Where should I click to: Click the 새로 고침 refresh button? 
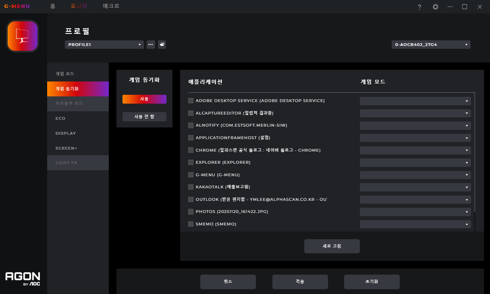pyautogui.click(x=332, y=246)
